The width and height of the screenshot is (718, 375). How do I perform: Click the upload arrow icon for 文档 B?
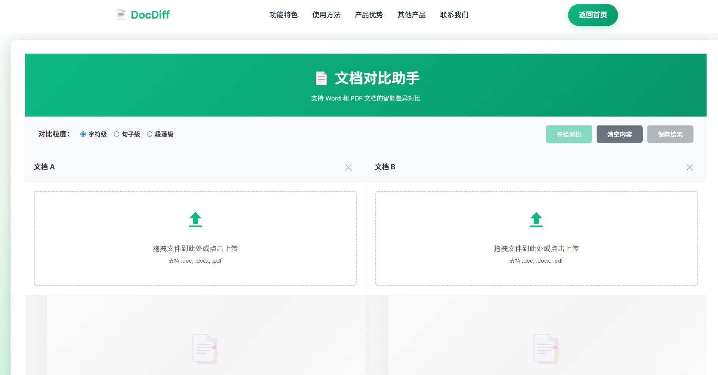pyautogui.click(x=536, y=220)
